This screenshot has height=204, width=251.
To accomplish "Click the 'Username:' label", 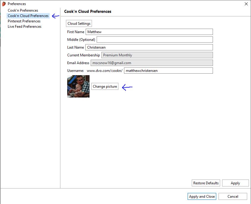I will (x=76, y=71).
